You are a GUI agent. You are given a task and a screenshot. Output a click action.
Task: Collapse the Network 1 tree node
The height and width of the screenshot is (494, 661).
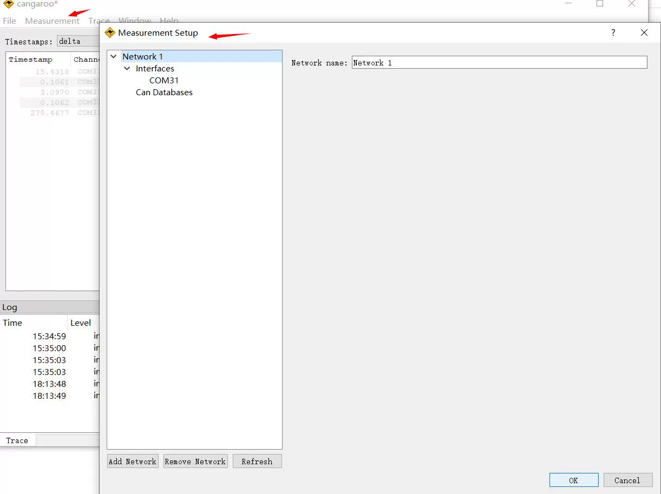pos(114,56)
